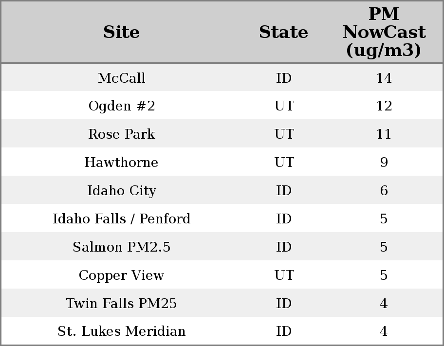This screenshot has height=346, width=444.
Task: Click the UT state cell for Copper View
Action: (x=284, y=275)
